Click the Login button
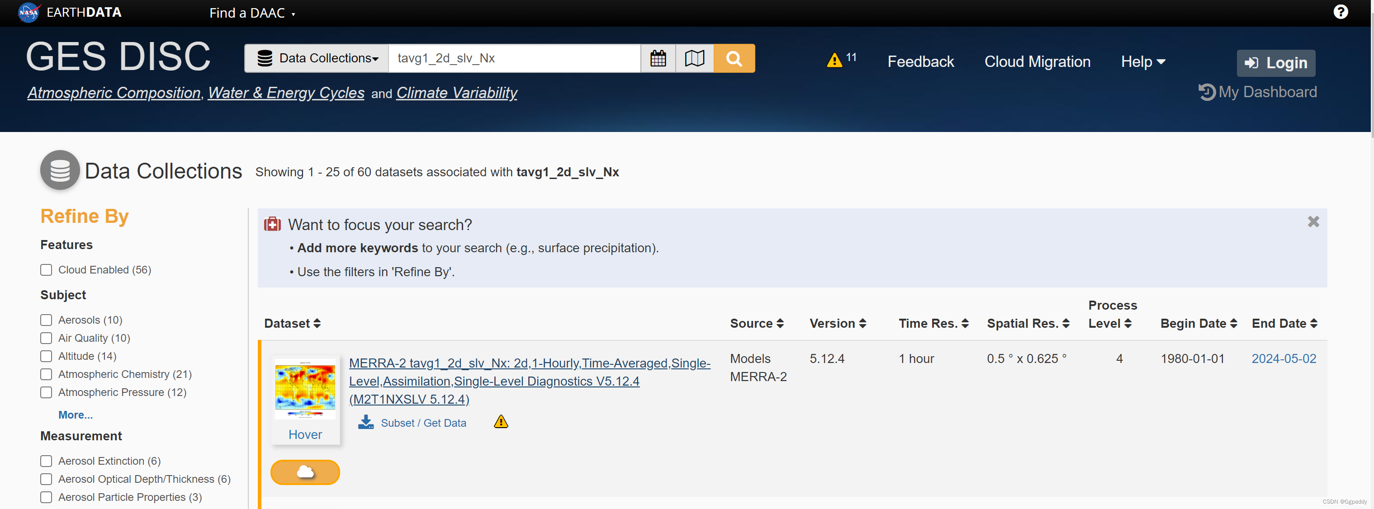The width and height of the screenshot is (1374, 509). [1275, 63]
